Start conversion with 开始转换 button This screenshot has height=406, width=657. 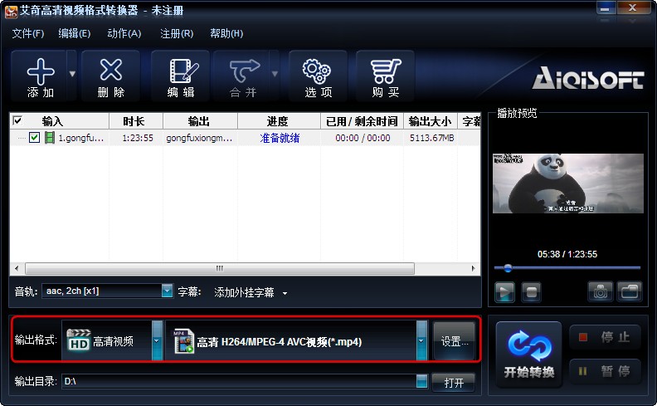528,355
